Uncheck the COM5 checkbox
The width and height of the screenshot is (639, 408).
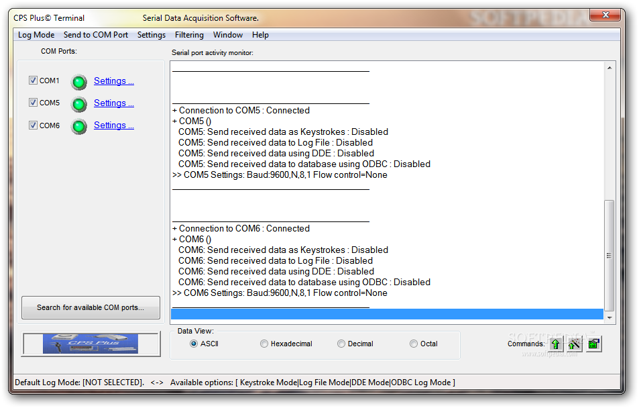click(x=33, y=103)
